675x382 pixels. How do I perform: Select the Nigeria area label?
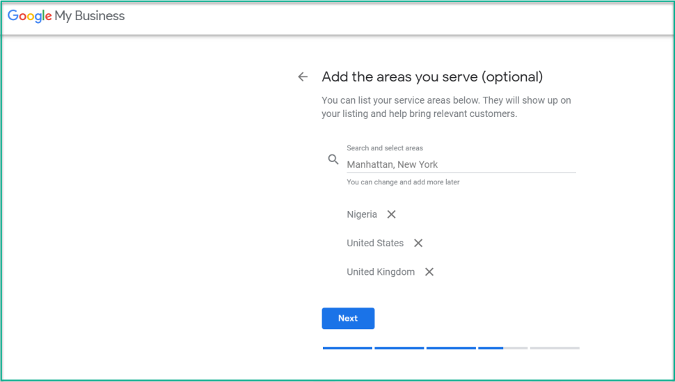[362, 214]
